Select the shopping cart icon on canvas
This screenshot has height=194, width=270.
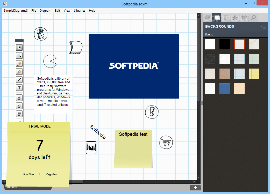166,142
